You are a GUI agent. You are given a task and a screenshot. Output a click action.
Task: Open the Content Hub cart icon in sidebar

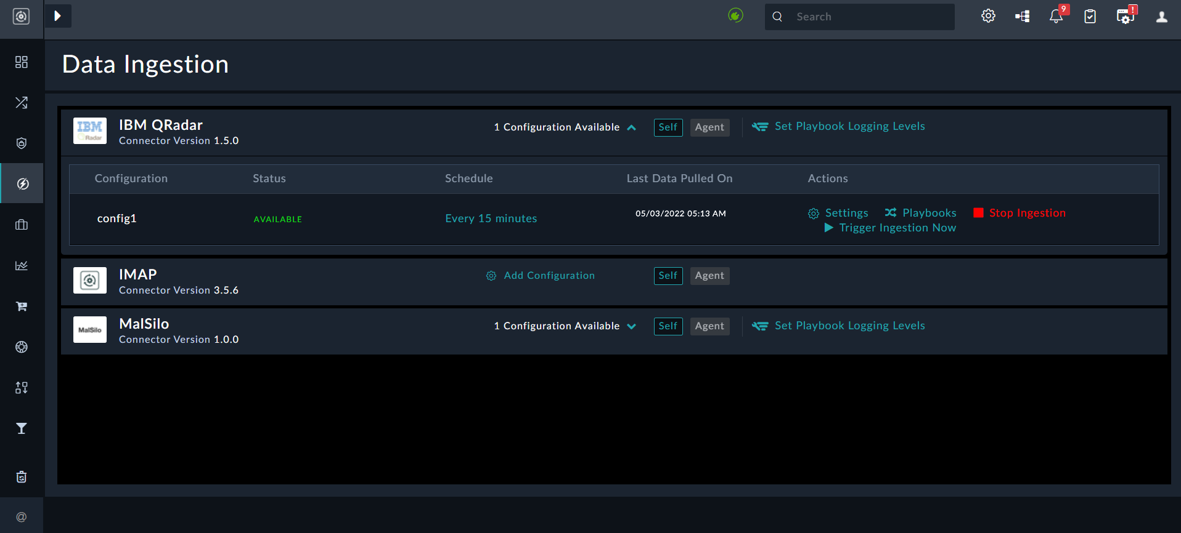coord(22,307)
